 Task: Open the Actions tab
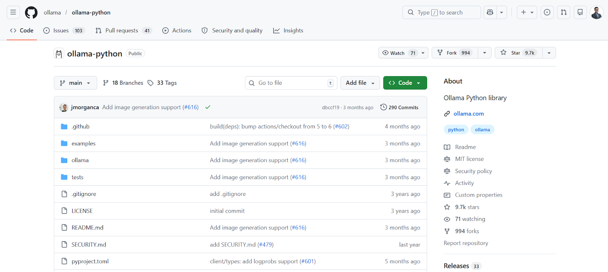click(177, 30)
